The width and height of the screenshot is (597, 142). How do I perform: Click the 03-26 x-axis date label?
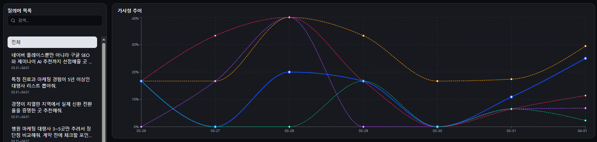point(141,131)
